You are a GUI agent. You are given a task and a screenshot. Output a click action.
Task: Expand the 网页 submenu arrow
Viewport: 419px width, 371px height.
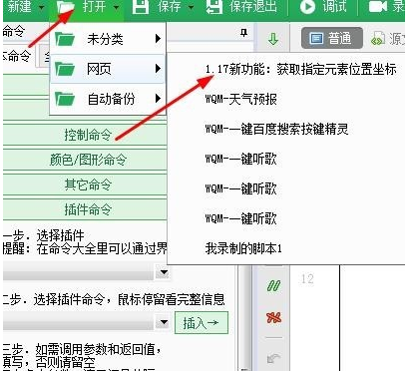[x=158, y=69]
